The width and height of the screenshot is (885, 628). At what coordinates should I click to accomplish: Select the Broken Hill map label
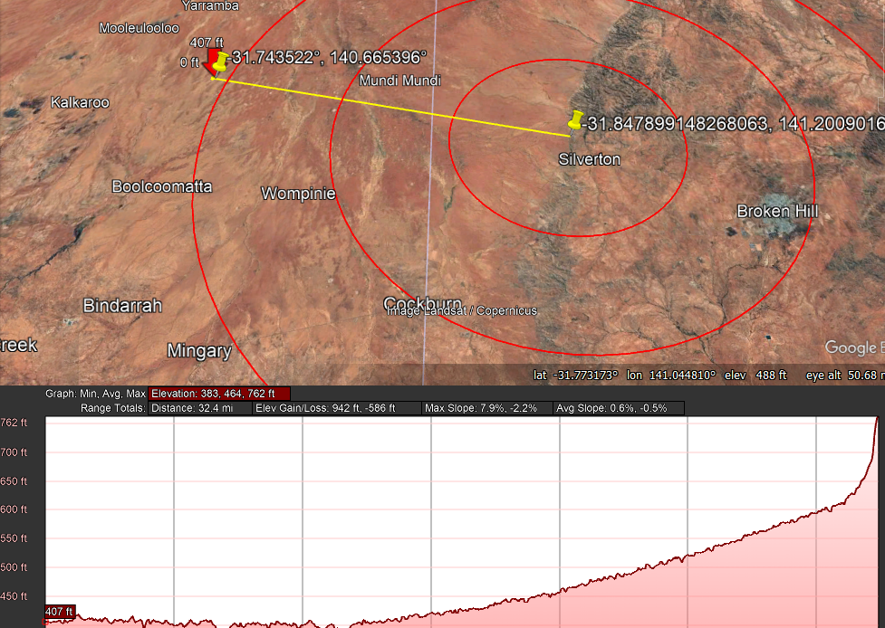(776, 211)
